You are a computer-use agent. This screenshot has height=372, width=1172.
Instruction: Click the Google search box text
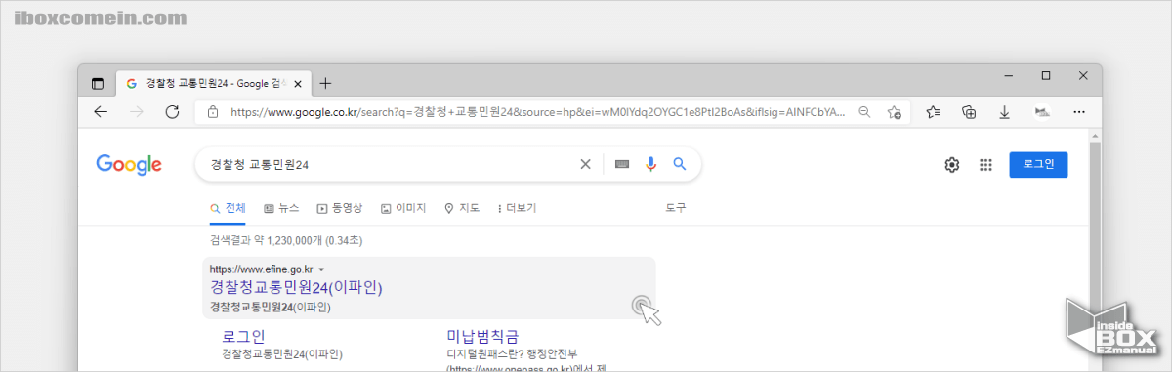[x=260, y=165]
